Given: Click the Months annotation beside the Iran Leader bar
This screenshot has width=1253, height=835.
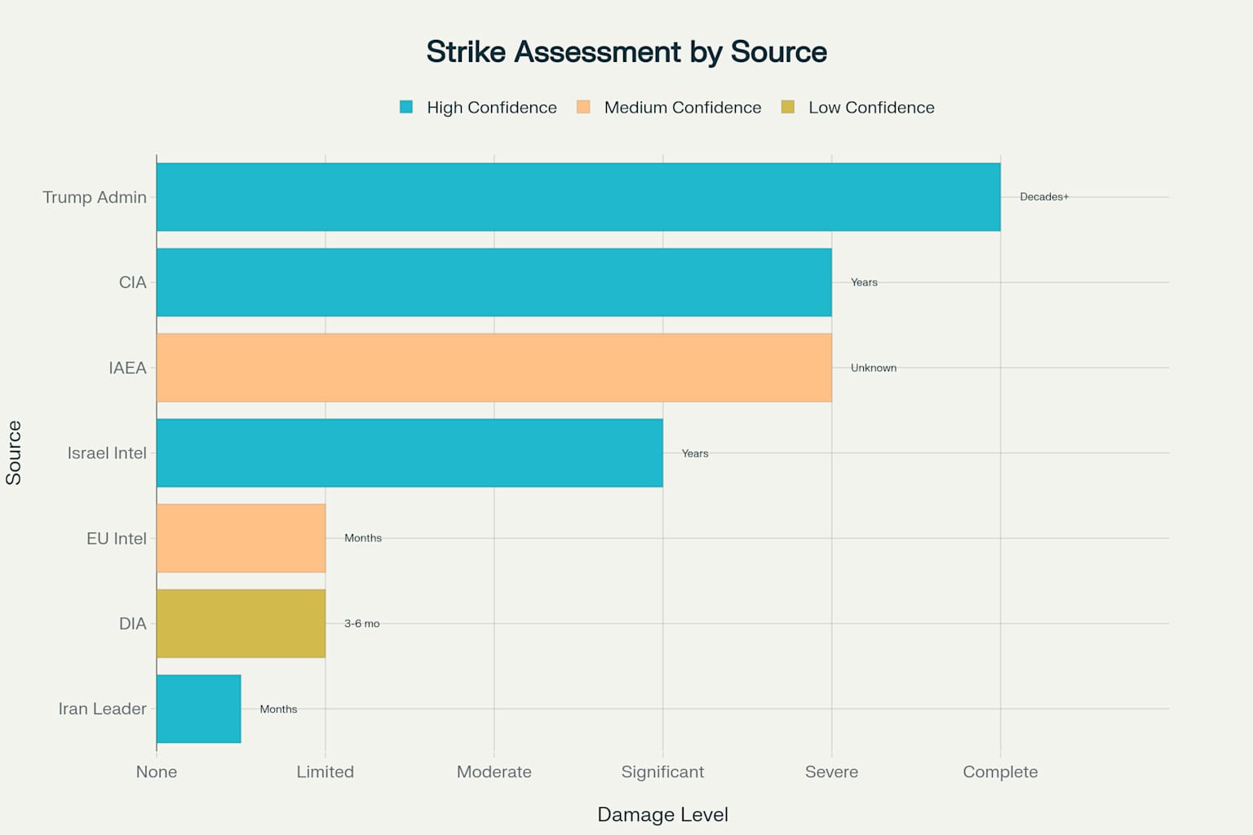Looking at the screenshot, I should pos(278,709).
